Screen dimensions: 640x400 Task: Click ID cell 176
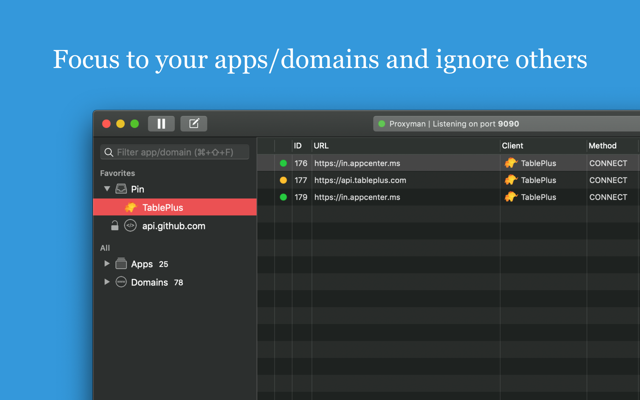[x=301, y=163]
